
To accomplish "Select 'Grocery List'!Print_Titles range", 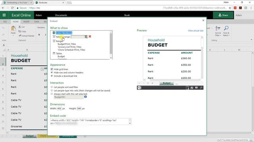I will pyautogui.click(x=69, y=47).
